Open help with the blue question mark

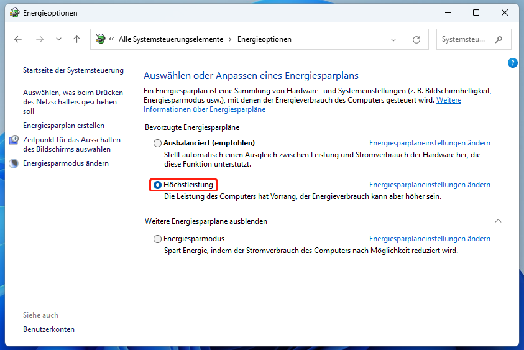[513, 63]
